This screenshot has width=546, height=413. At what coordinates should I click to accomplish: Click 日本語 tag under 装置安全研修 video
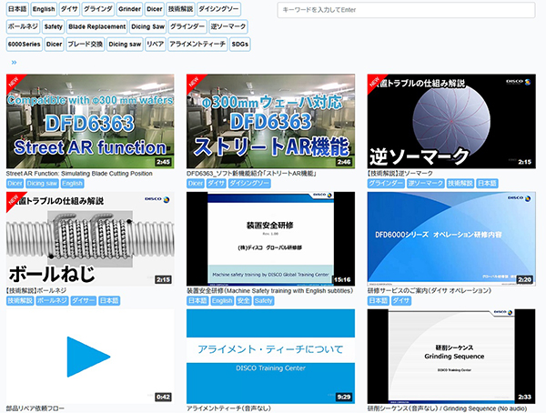point(197,300)
